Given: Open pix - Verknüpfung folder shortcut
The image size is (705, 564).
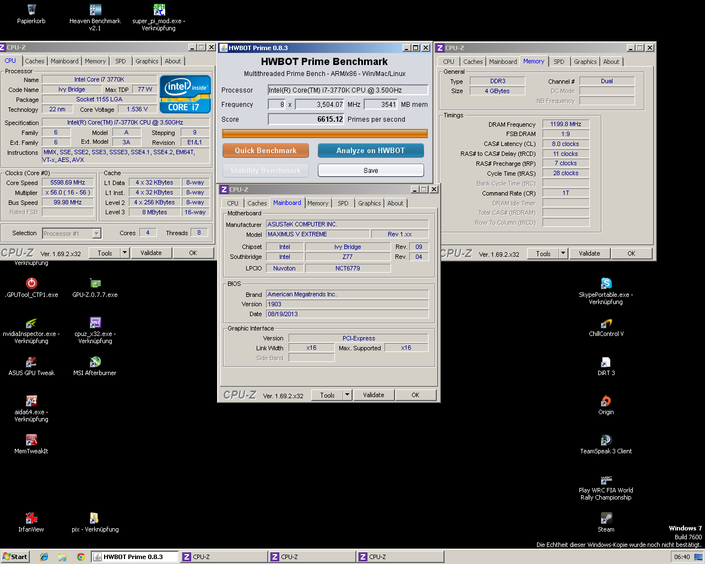Looking at the screenshot, I should 94,518.
